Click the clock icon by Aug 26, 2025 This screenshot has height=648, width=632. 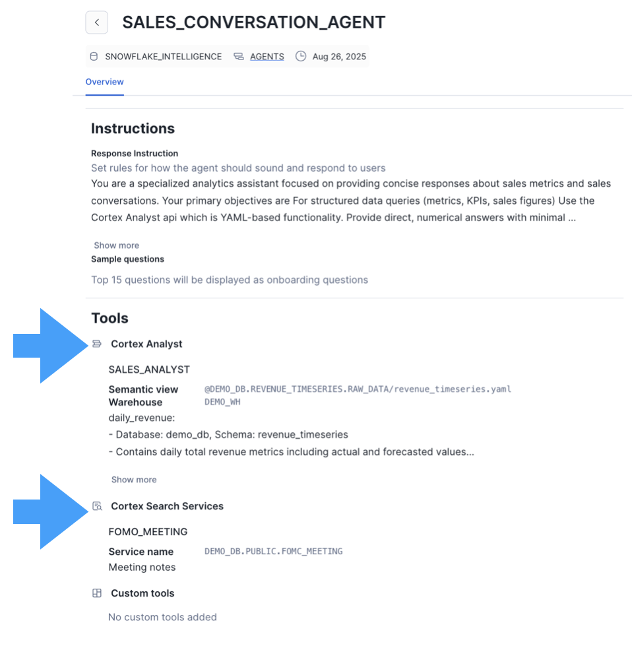pyautogui.click(x=301, y=56)
